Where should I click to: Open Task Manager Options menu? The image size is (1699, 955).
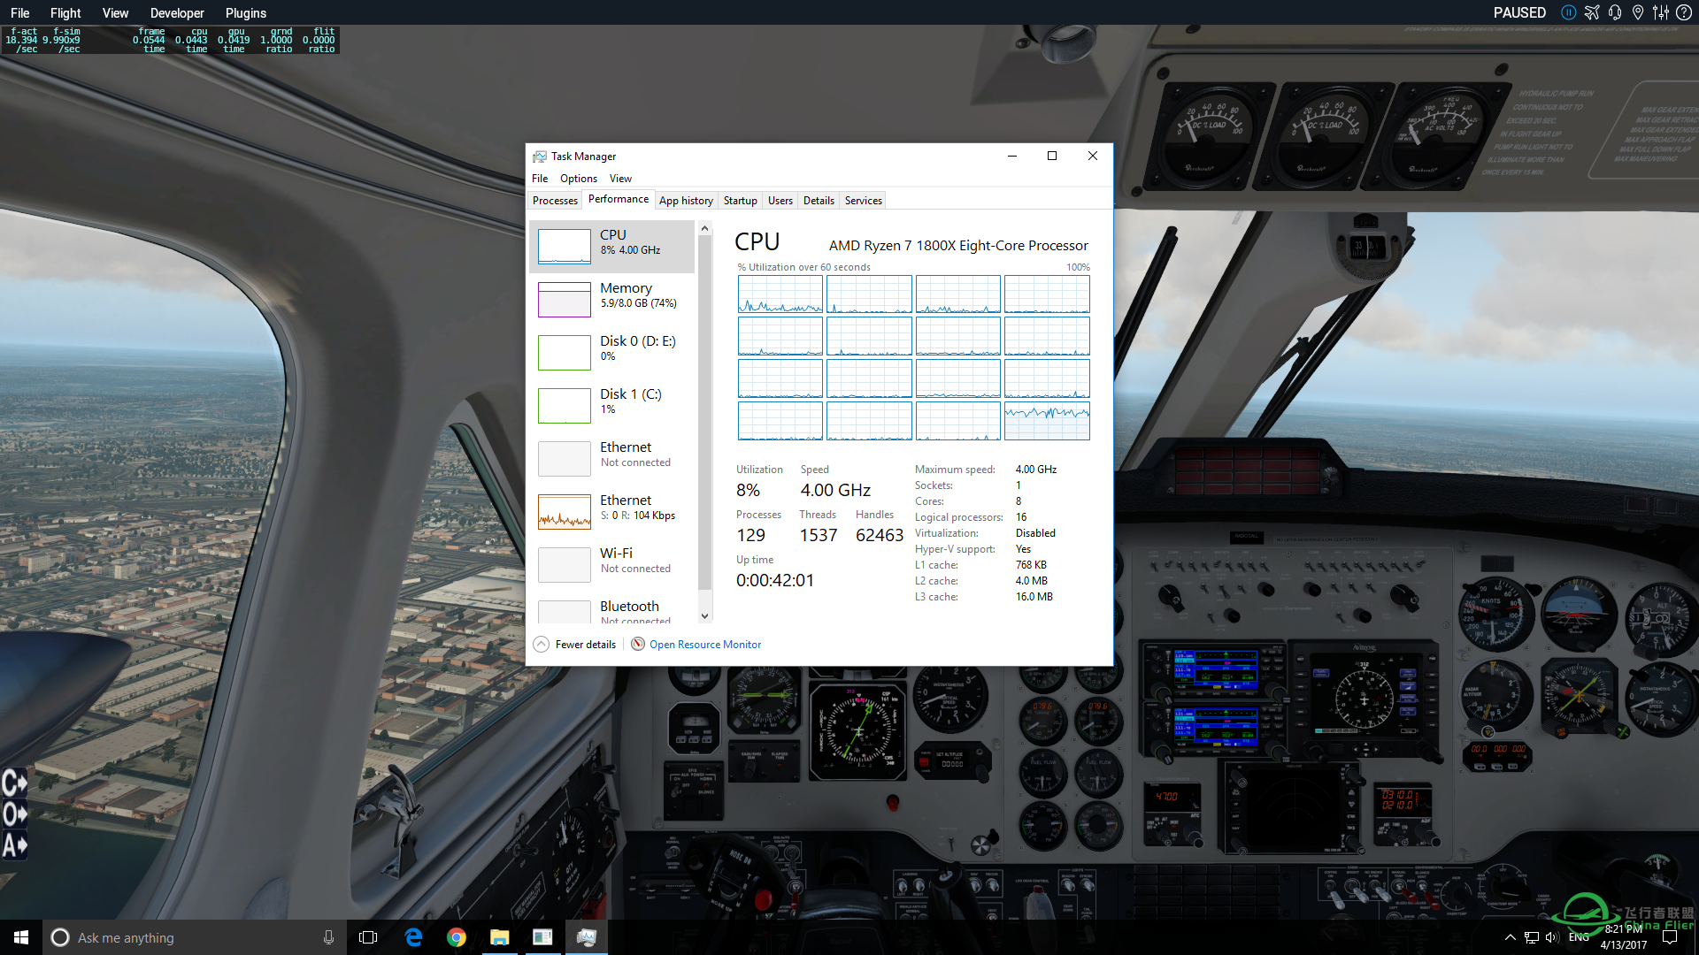pos(579,179)
